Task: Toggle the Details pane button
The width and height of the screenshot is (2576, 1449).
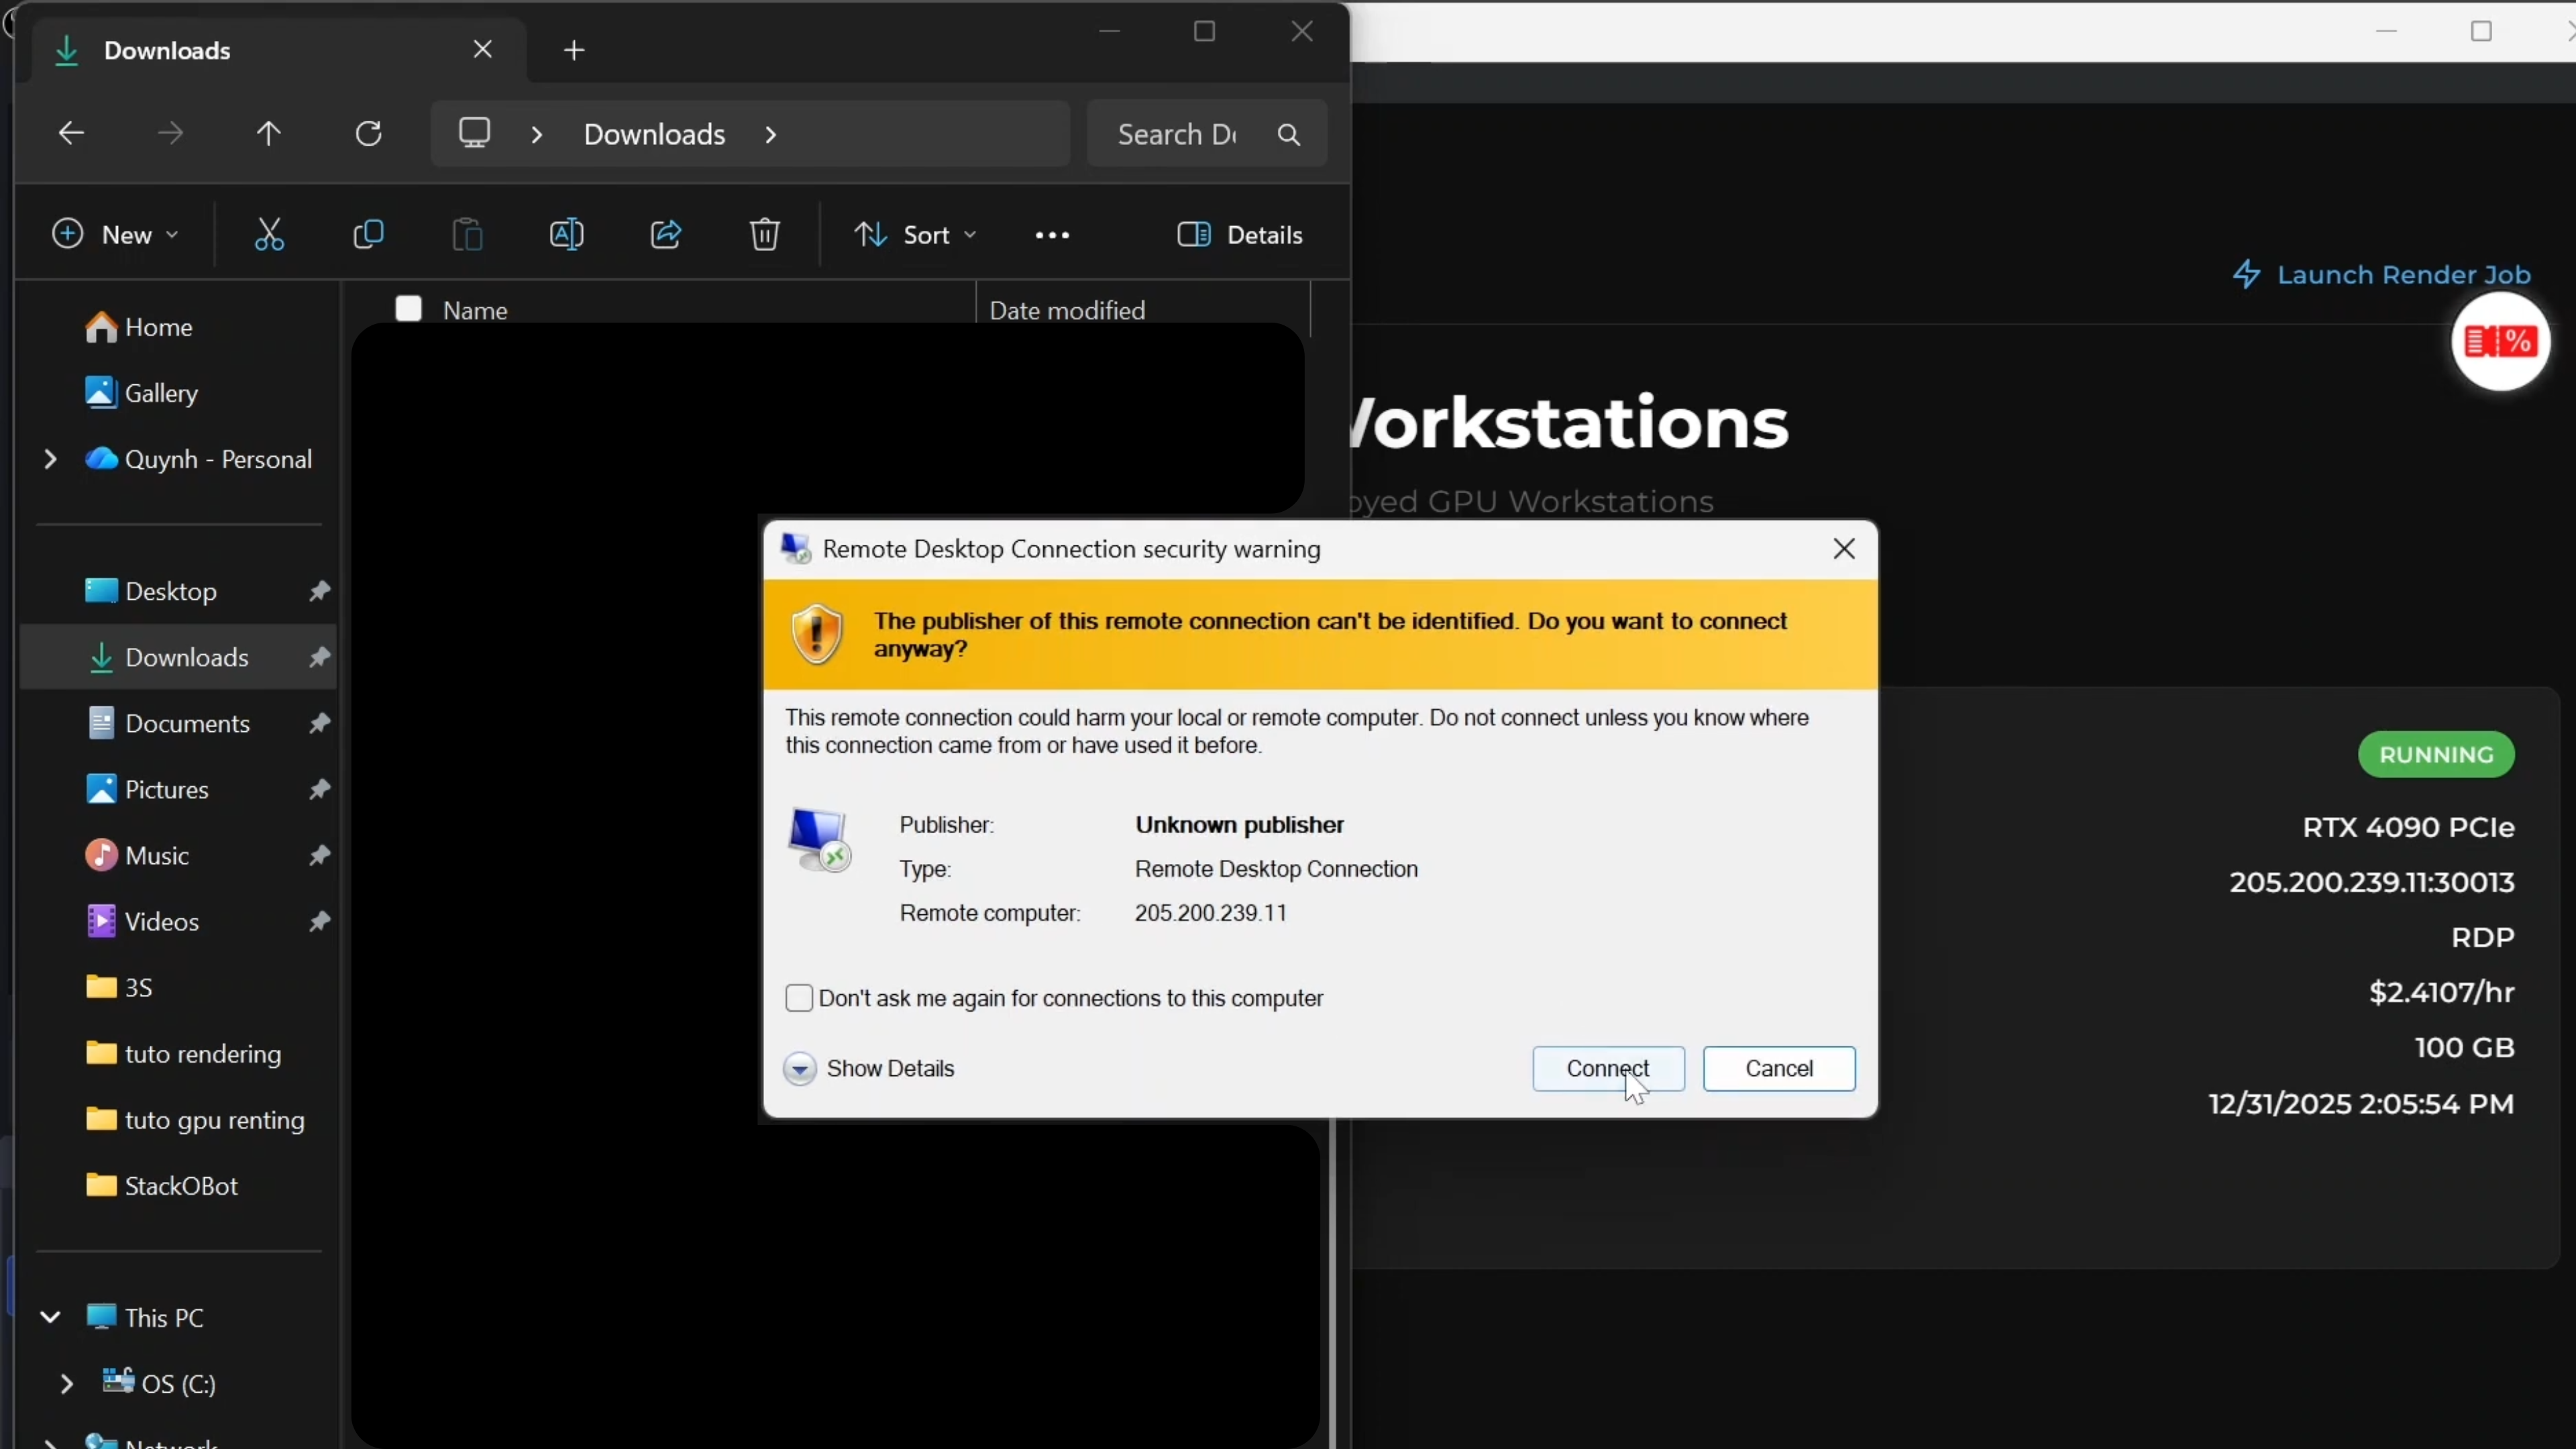Action: [1240, 234]
